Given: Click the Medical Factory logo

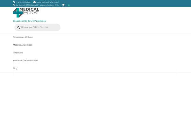Looking at the screenshot, I should click(26, 13).
